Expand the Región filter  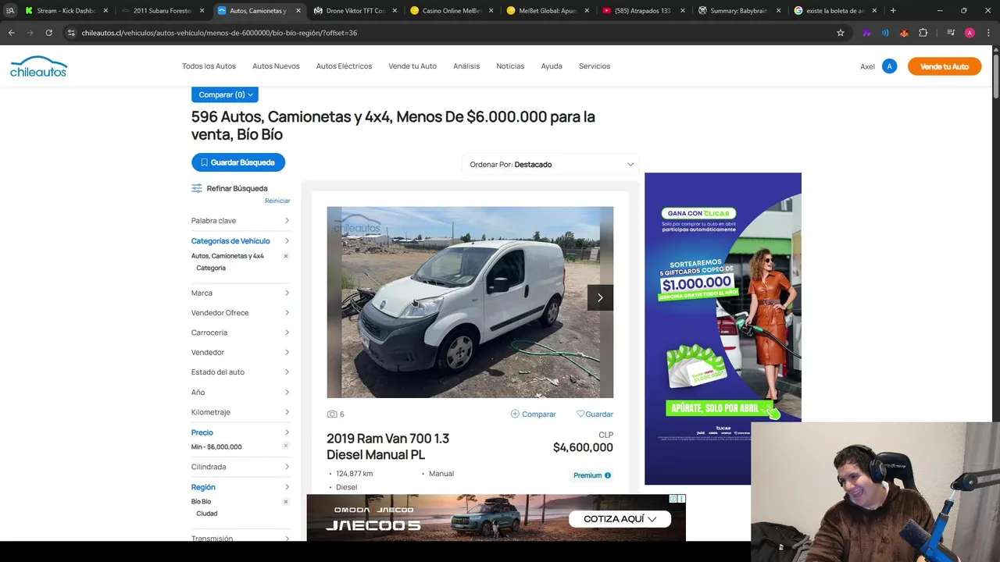pyautogui.click(x=241, y=487)
